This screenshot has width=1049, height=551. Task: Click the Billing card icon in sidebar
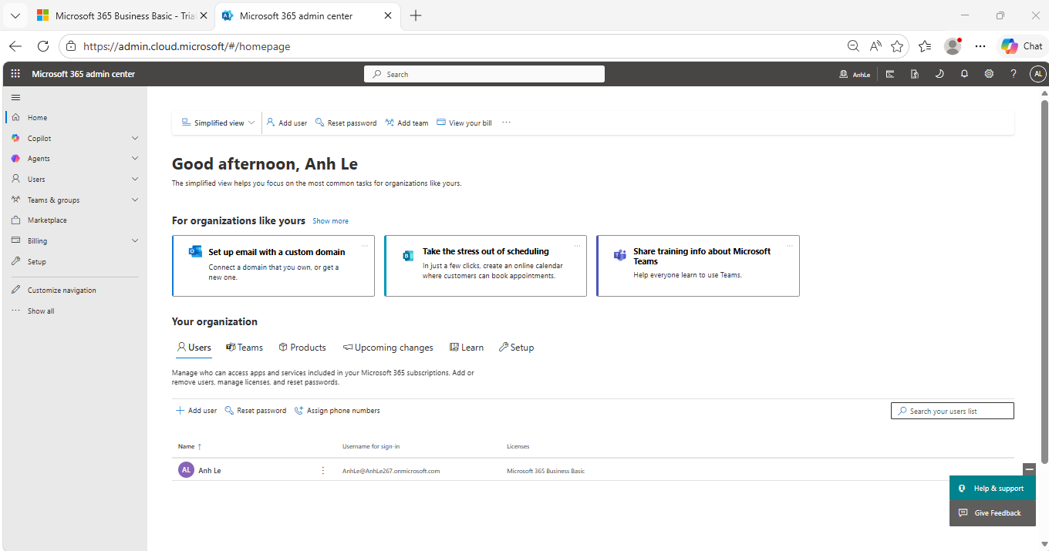(15, 240)
